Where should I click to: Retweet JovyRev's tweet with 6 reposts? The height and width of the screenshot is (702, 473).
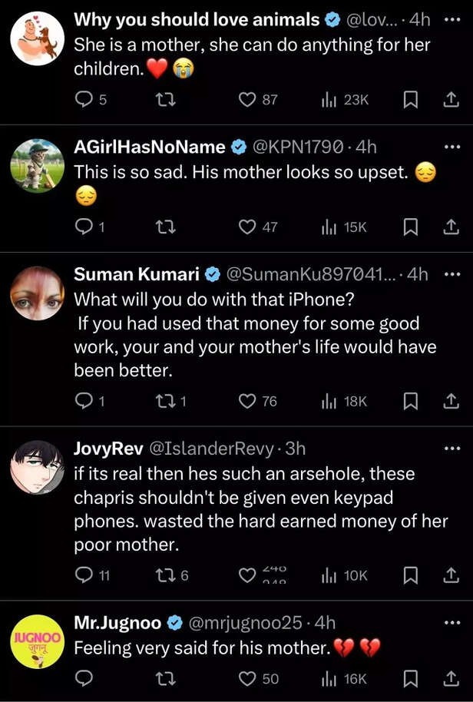pos(164,575)
